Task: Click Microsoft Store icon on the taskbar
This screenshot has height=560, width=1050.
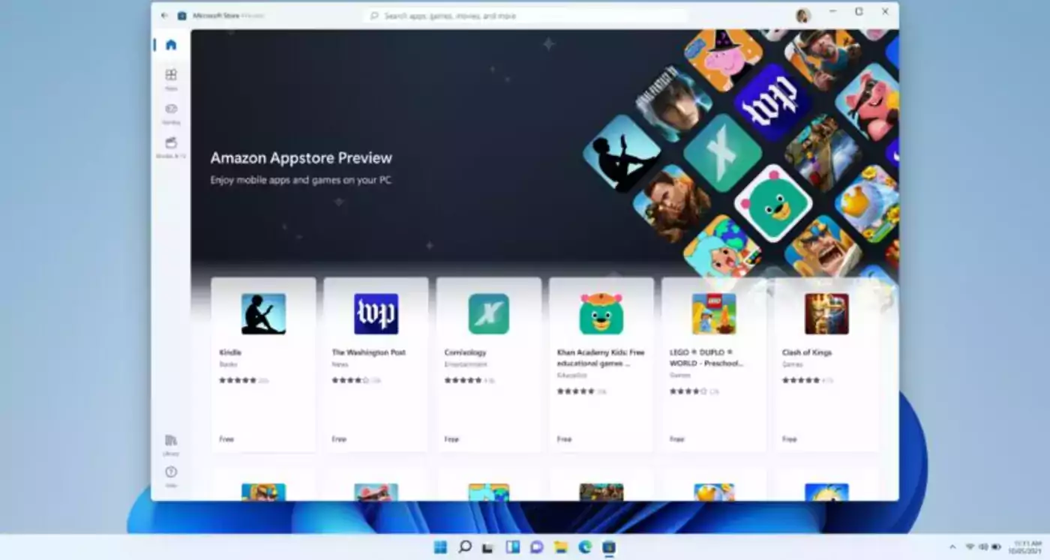Action: 609,547
